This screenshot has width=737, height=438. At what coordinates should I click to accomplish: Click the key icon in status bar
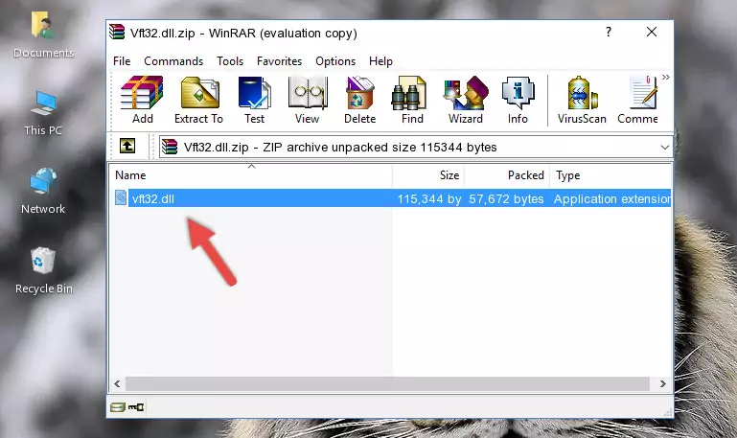click(x=136, y=407)
